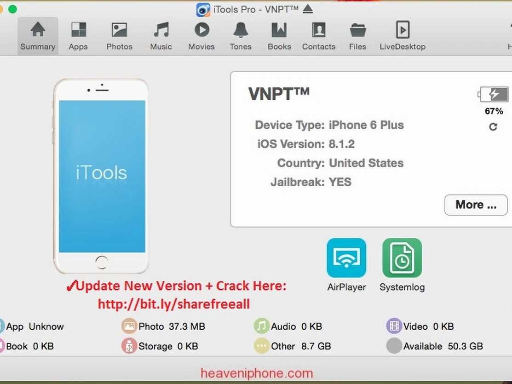This screenshot has width=512, height=384.
Task: Click 'Audio 0 KB' text
Action: [x=297, y=327]
